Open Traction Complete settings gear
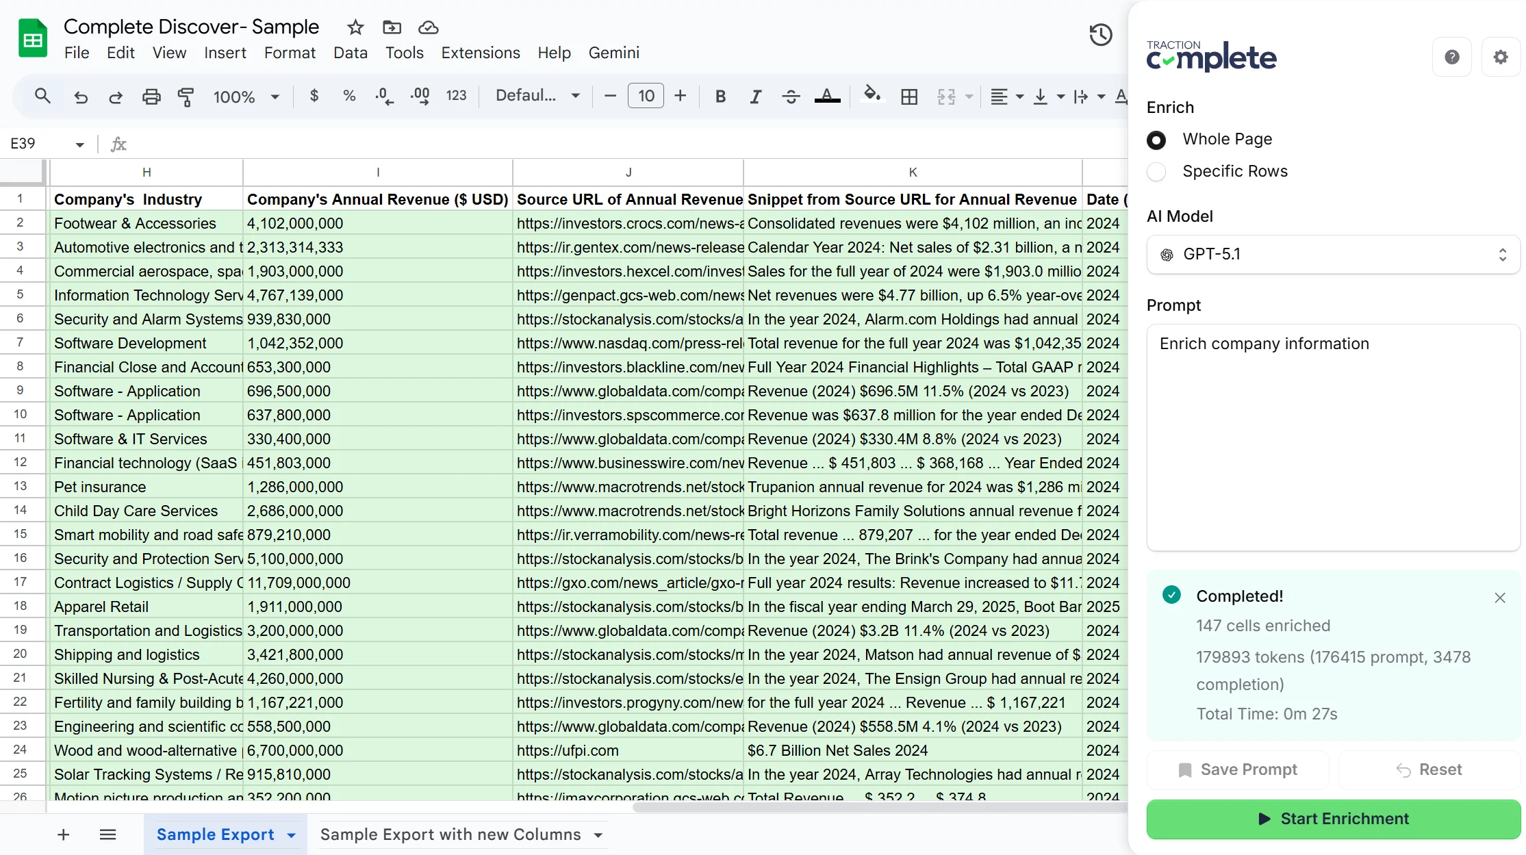 pos(1500,57)
